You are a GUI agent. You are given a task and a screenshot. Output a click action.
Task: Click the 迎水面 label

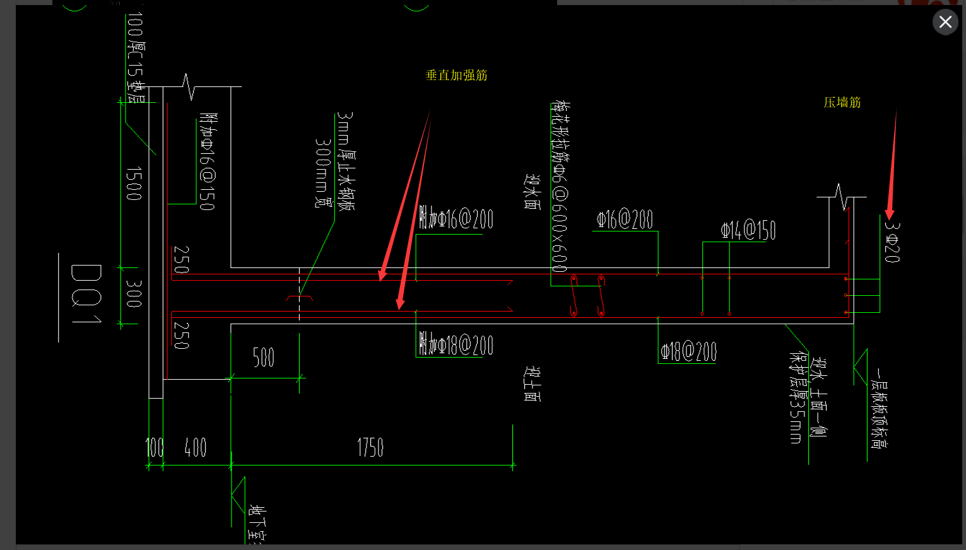pyautogui.click(x=532, y=192)
